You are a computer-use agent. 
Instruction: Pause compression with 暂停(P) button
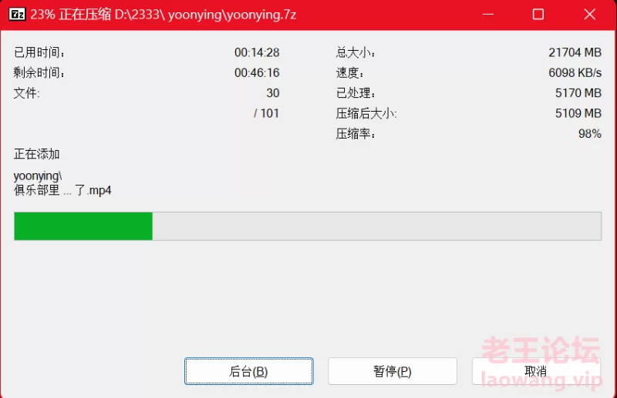tap(393, 371)
